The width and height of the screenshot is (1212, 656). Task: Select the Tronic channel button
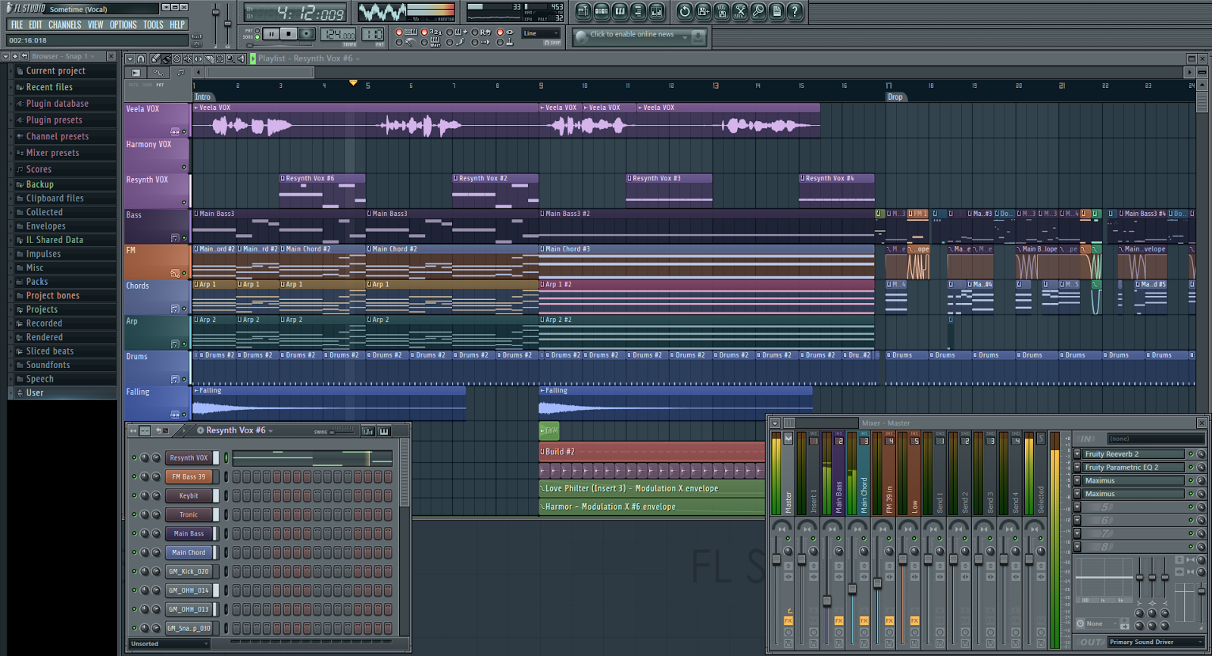click(189, 514)
